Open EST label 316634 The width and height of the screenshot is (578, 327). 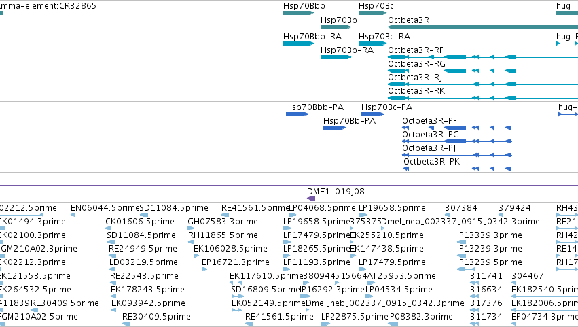pyautogui.click(x=486, y=290)
